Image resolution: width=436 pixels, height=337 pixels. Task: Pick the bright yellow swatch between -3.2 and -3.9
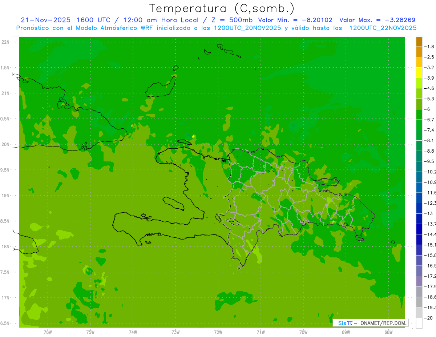[x=419, y=73]
